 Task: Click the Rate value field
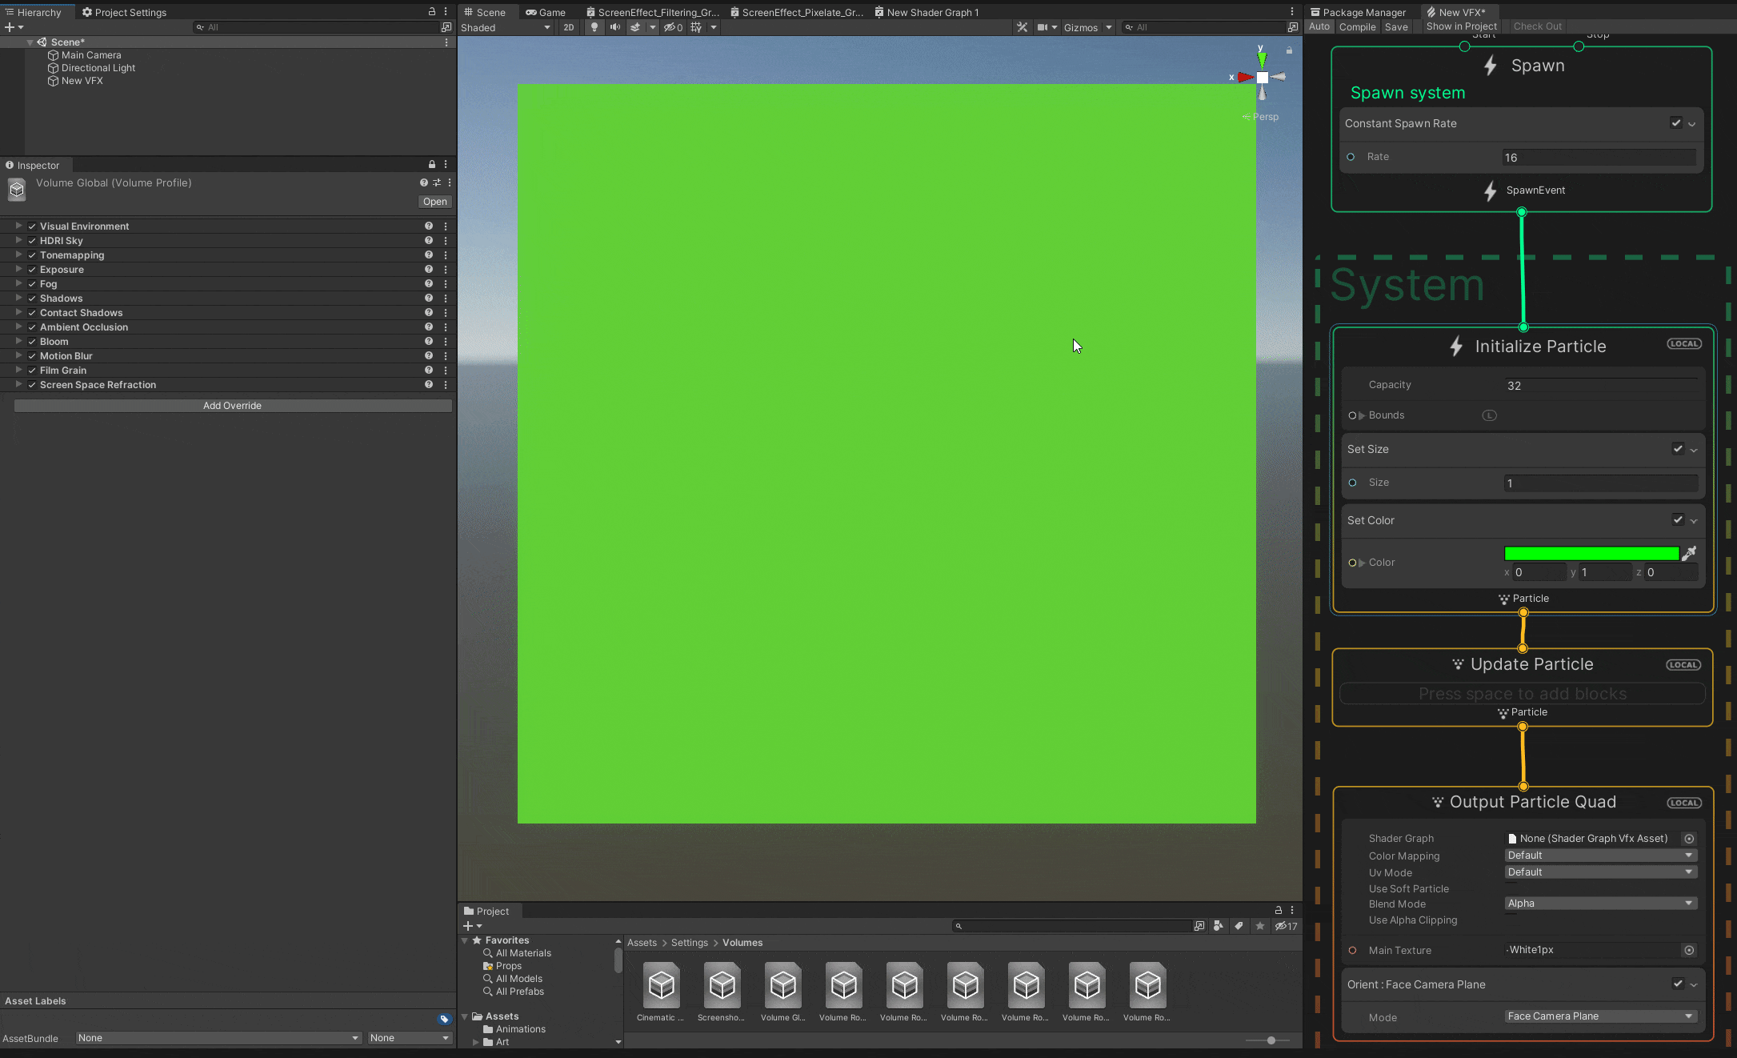(x=1599, y=158)
